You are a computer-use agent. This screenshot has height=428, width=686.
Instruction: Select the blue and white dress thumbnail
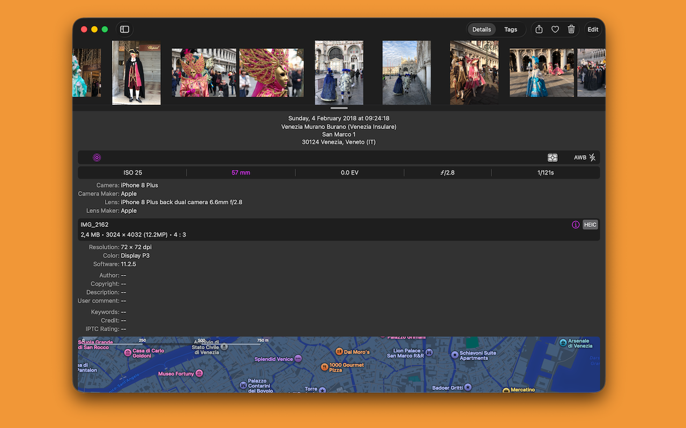[542, 73]
